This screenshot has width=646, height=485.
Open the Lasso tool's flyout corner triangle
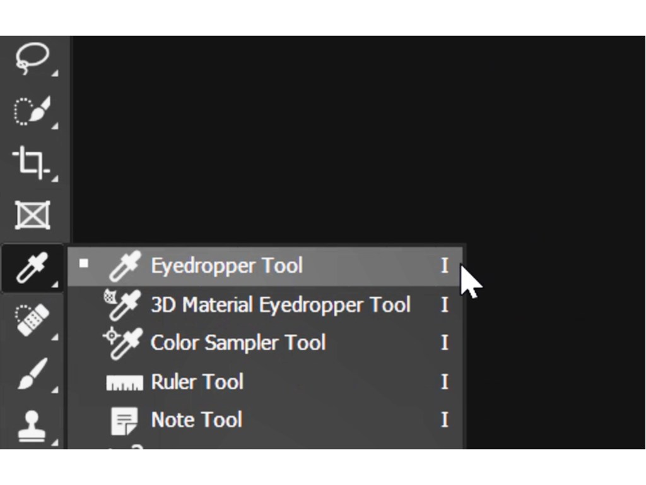tap(54, 75)
